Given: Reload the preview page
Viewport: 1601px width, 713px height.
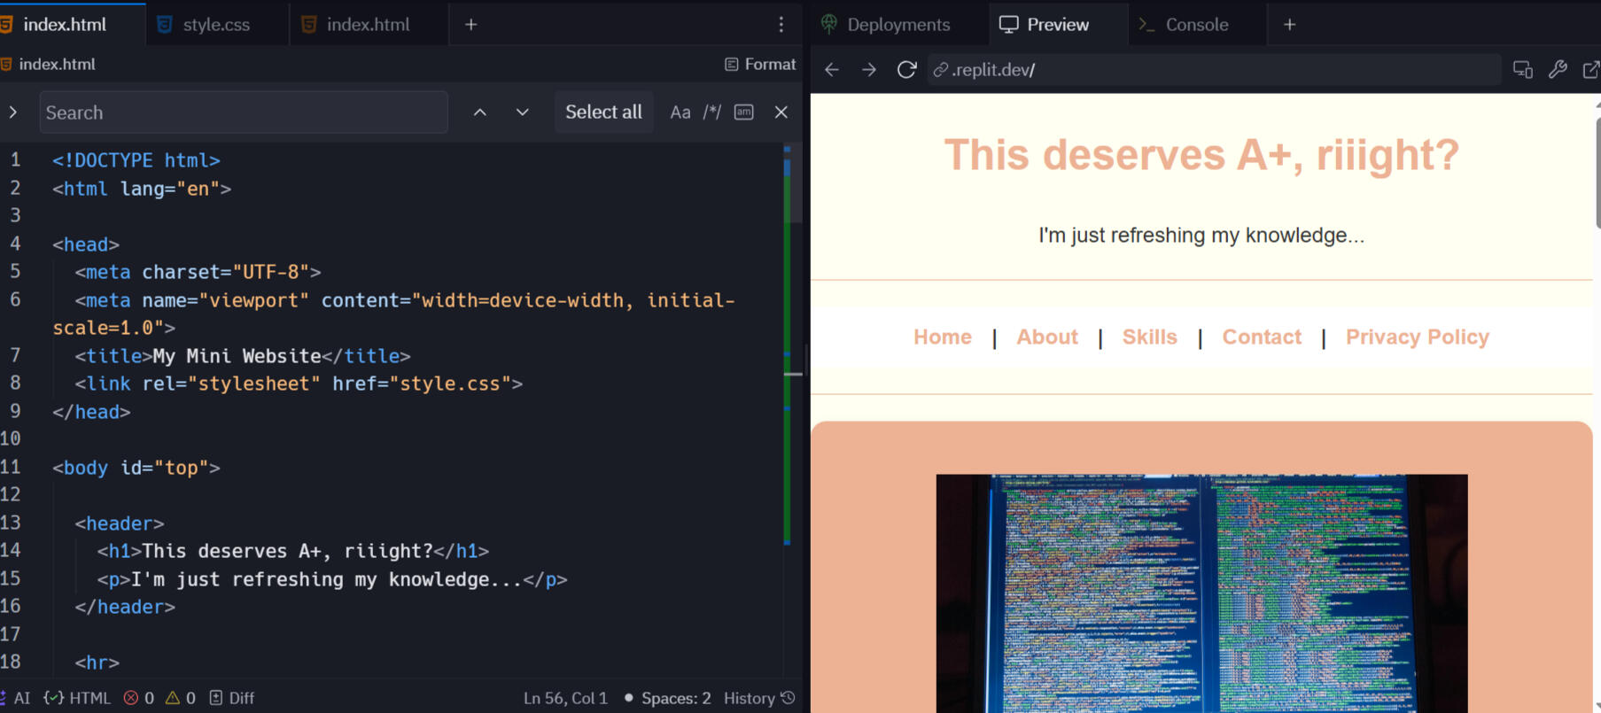Looking at the screenshot, I should point(905,70).
